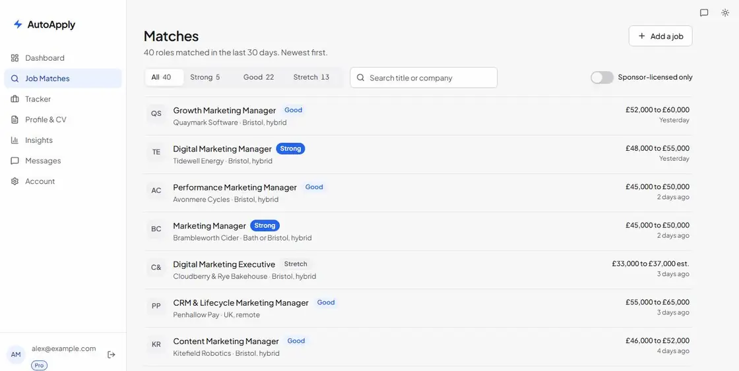Click the Messages speech bubble icon in sidebar
The height and width of the screenshot is (371, 739).
tap(15, 161)
